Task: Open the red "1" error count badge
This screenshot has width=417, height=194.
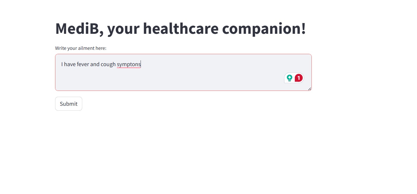Action: click(x=299, y=78)
